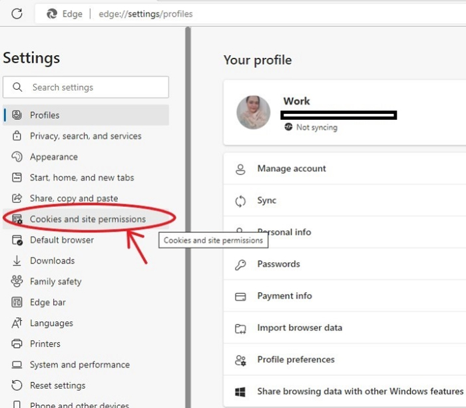Image resolution: width=466 pixels, height=408 pixels.
Task: Click the Edge logo in address bar
Action: point(52,14)
